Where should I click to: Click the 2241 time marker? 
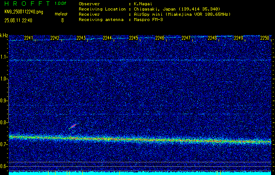[x=28, y=38]
